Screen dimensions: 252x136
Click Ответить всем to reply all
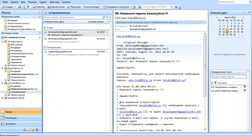click(55, 7)
